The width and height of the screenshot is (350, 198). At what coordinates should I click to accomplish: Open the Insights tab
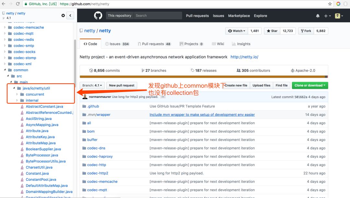coord(241,44)
